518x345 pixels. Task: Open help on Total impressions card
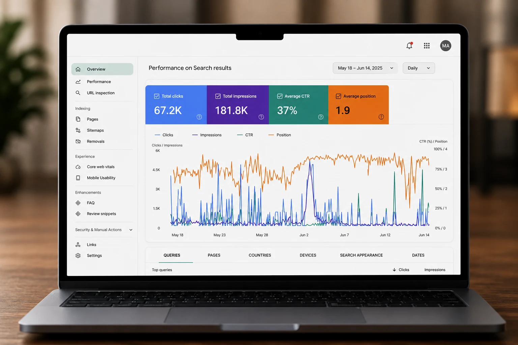pyautogui.click(x=261, y=117)
